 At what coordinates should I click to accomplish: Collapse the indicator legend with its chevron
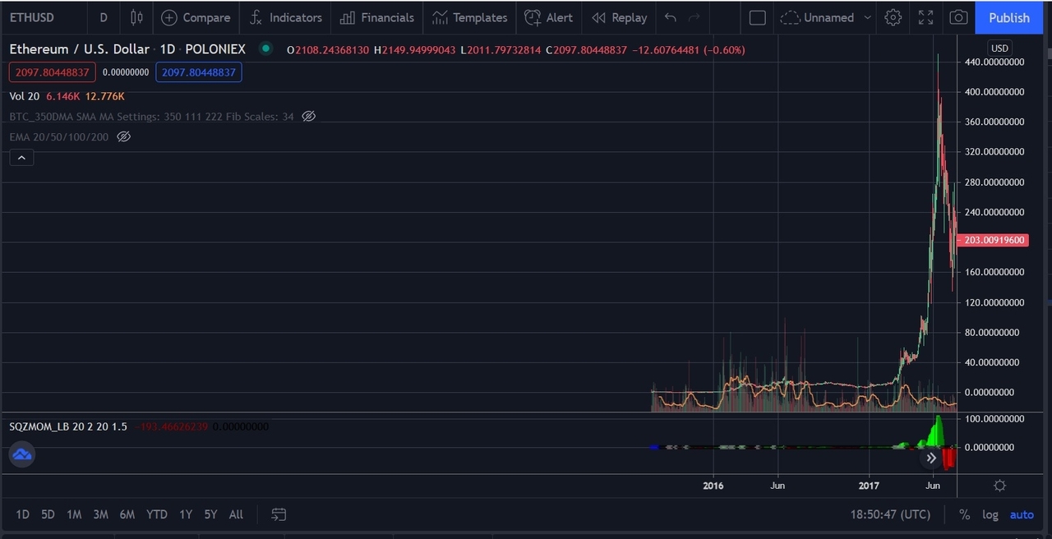21,157
